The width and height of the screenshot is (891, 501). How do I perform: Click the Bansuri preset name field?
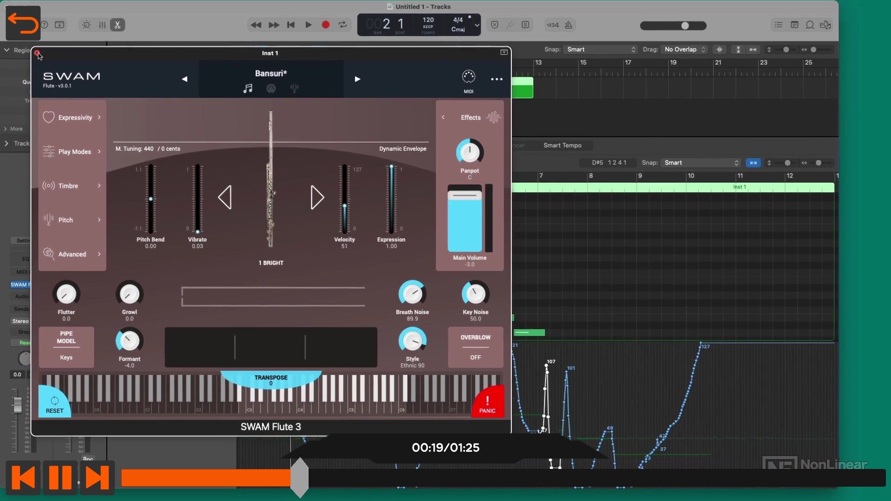271,73
